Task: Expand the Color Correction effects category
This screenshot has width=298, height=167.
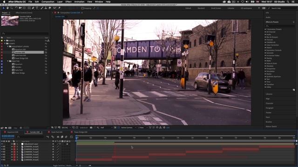Action: (265, 45)
